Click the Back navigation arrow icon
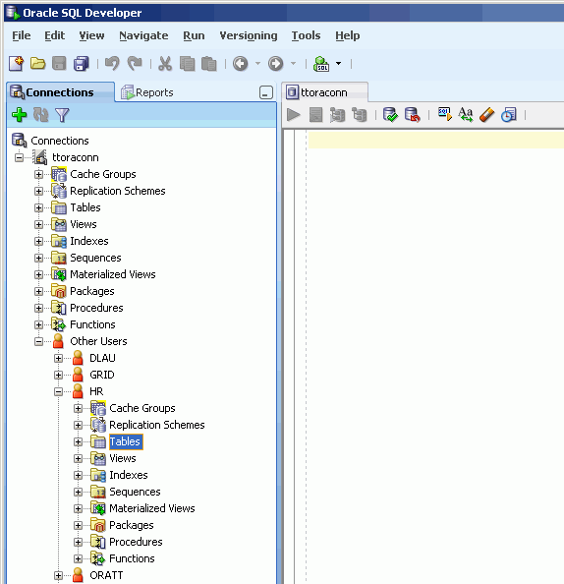 pyautogui.click(x=241, y=64)
